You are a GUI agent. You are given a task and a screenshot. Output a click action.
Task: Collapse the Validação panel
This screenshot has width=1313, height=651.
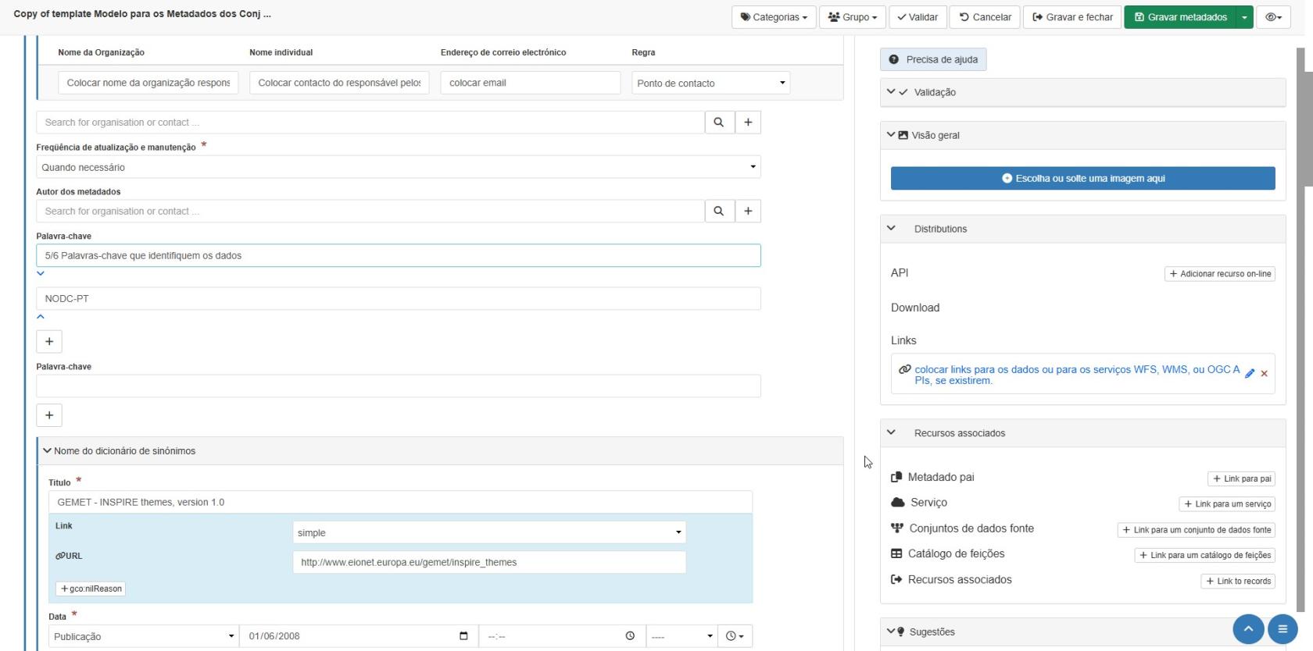click(891, 92)
